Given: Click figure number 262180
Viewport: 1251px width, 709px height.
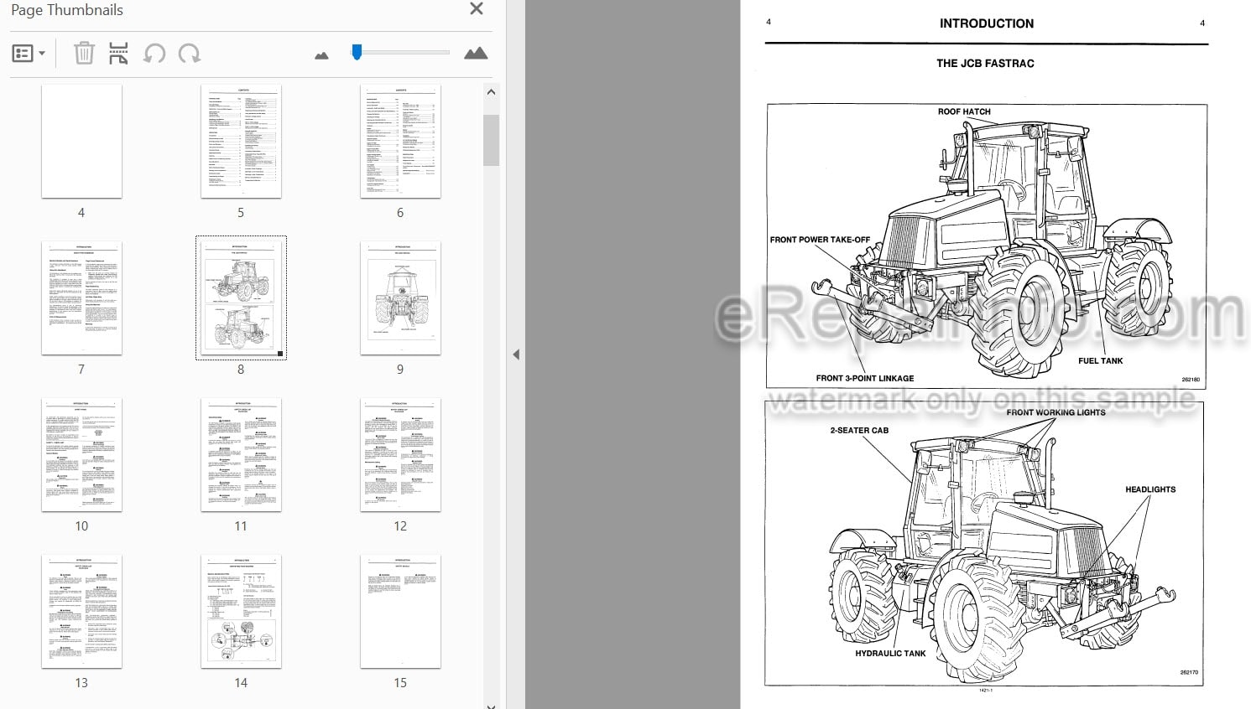Looking at the screenshot, I should coord(1191,380).
